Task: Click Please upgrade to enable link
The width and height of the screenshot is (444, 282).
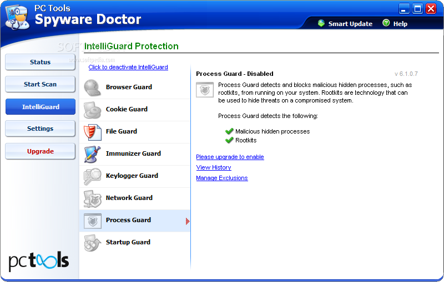Action: coord(230,157)
